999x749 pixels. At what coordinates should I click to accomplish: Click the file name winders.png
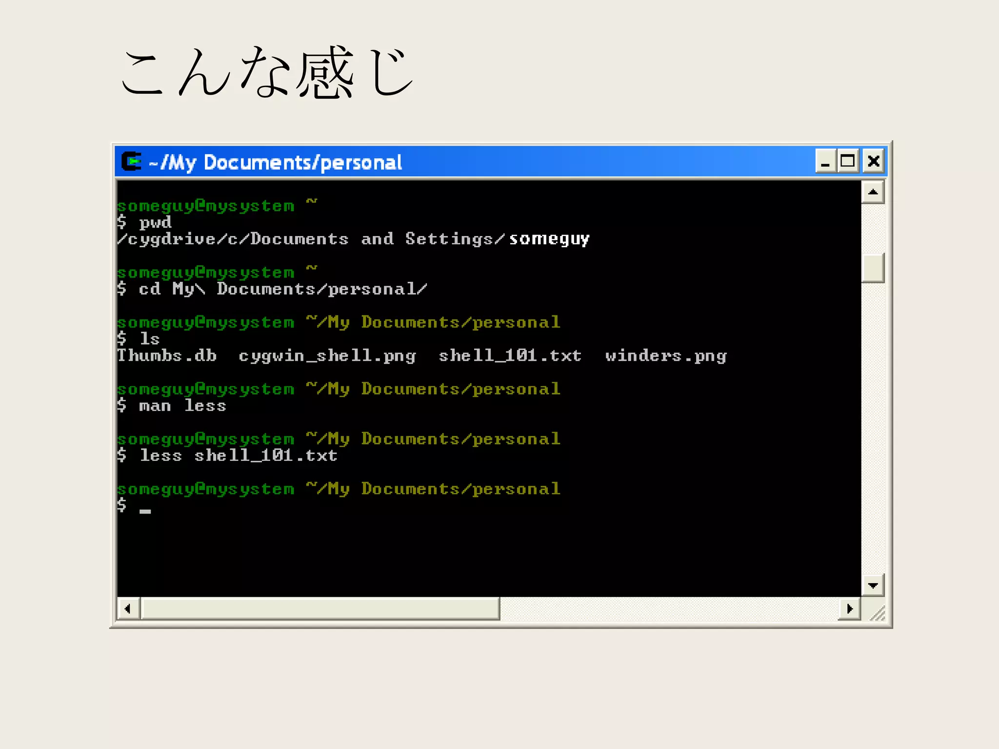click(666, 356)
